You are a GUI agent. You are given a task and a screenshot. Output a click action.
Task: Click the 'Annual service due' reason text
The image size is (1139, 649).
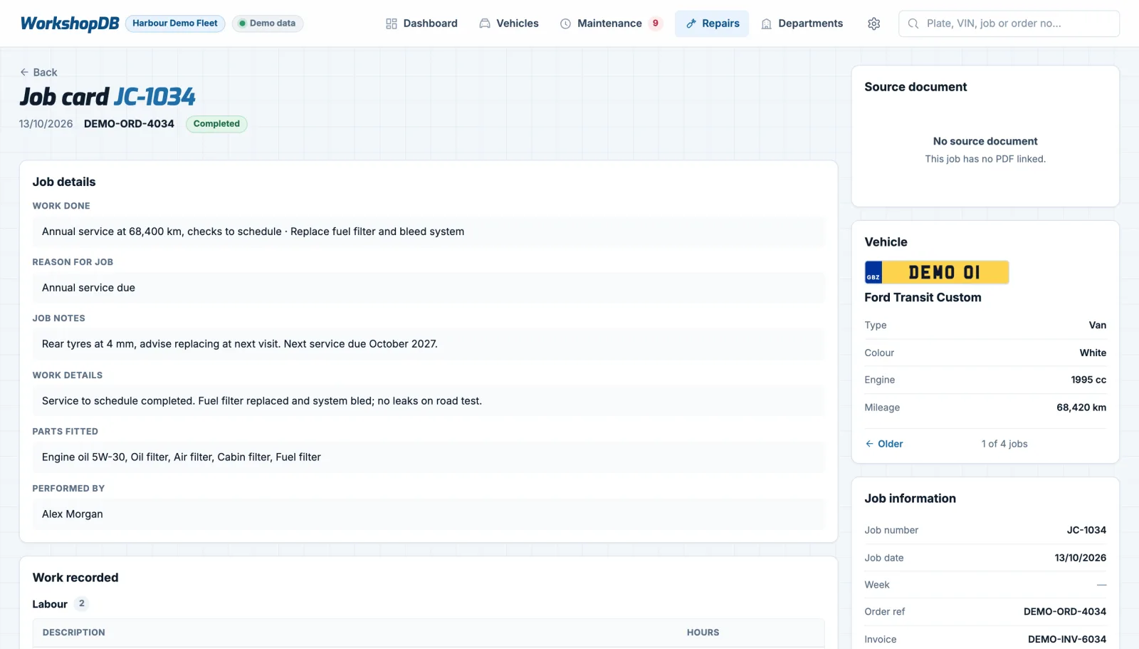click(88, 288)
